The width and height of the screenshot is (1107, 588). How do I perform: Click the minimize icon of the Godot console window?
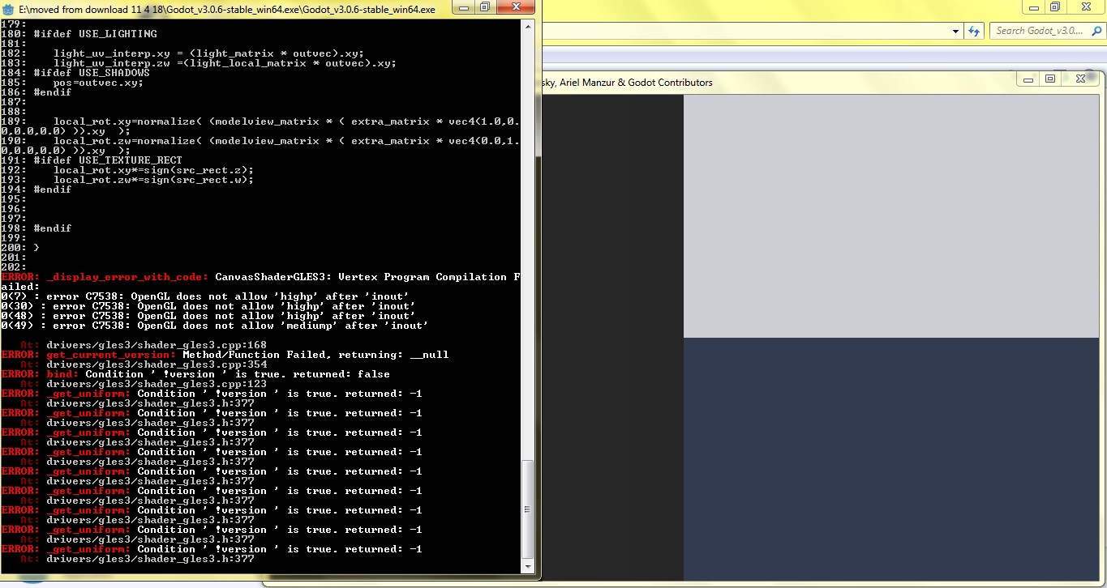(x=463, y=8)
